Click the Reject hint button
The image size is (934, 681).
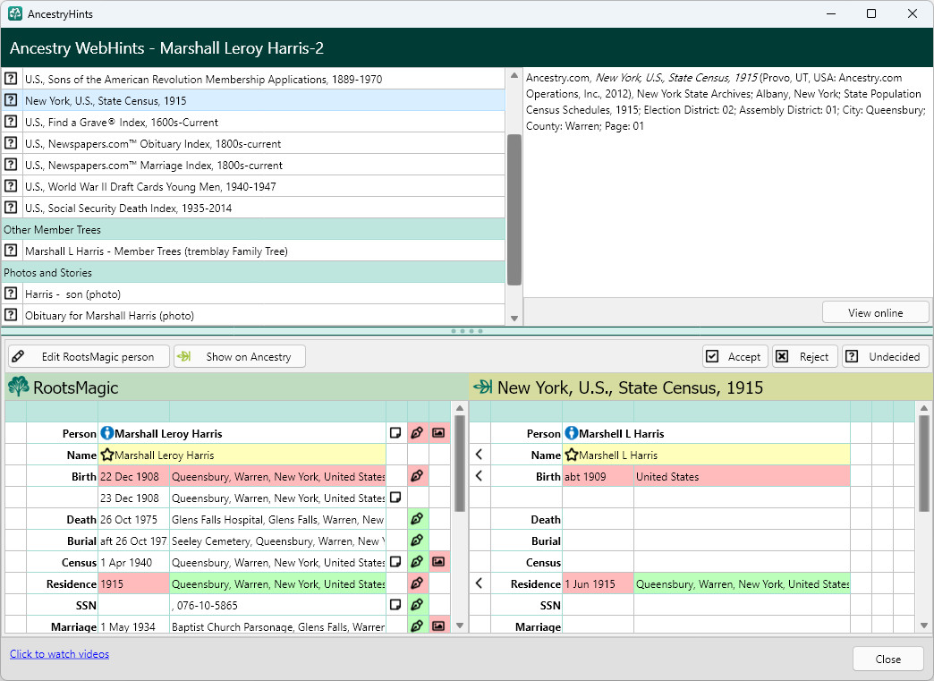click(x=805, y=356)
